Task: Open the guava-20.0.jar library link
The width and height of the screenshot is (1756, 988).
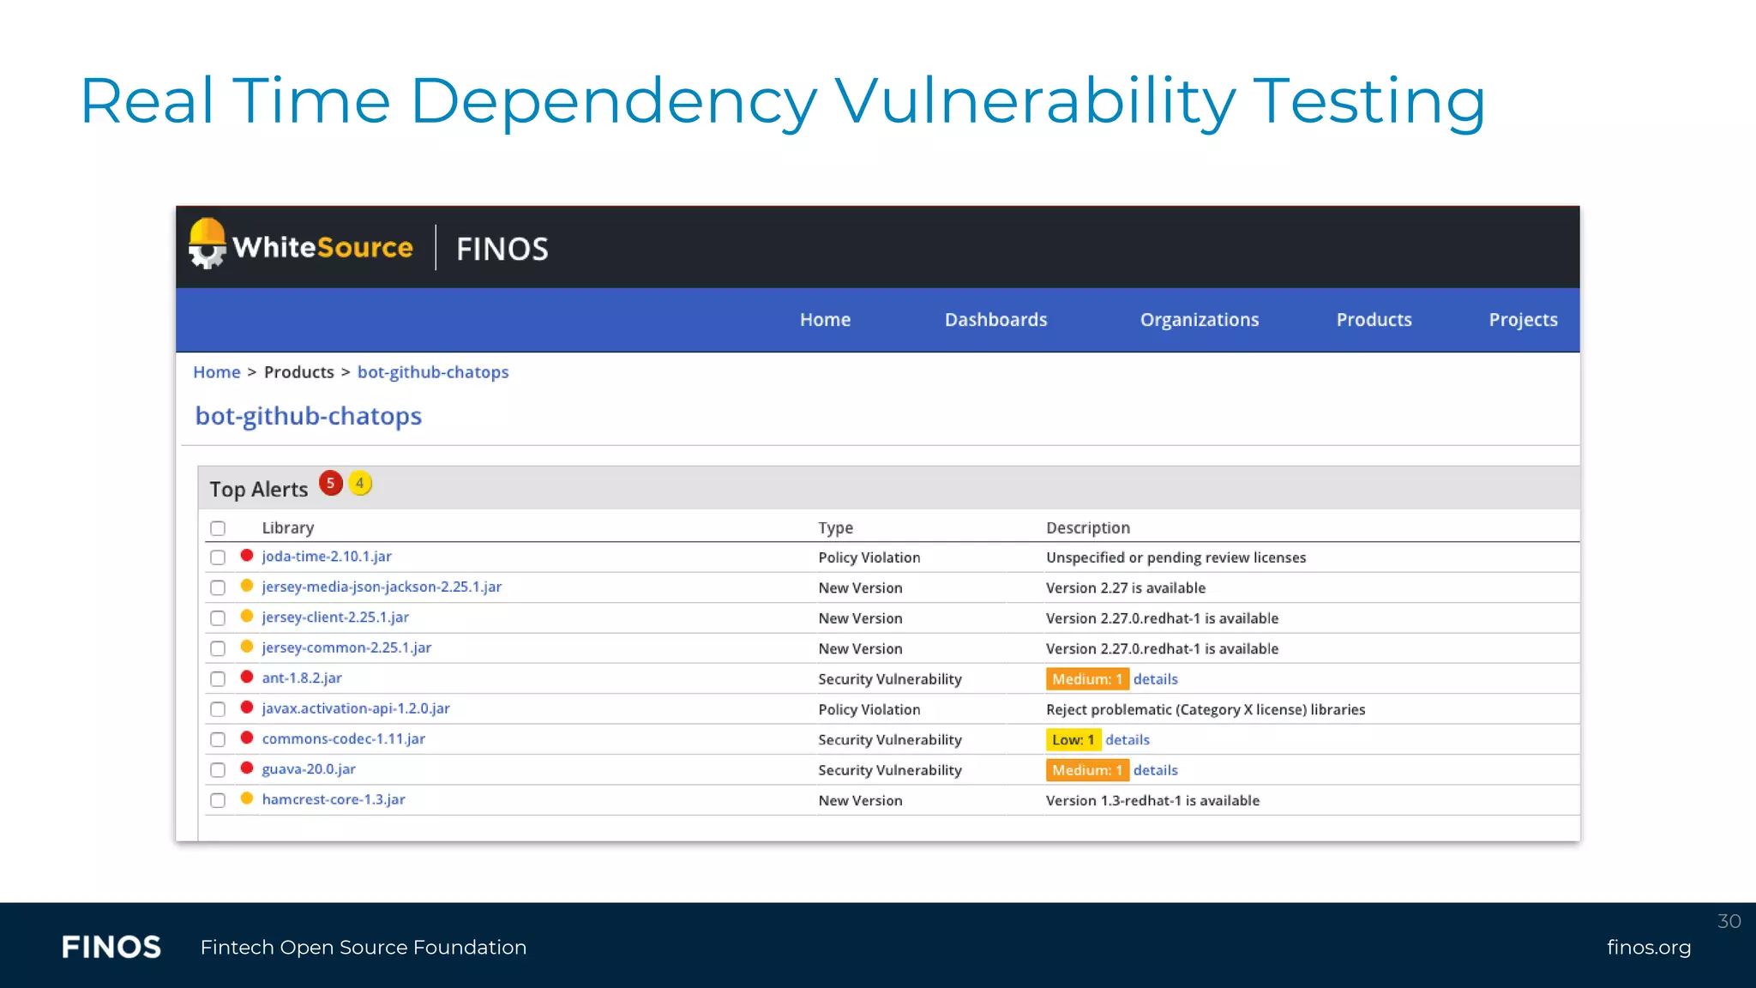Action: tap(309, 769)
